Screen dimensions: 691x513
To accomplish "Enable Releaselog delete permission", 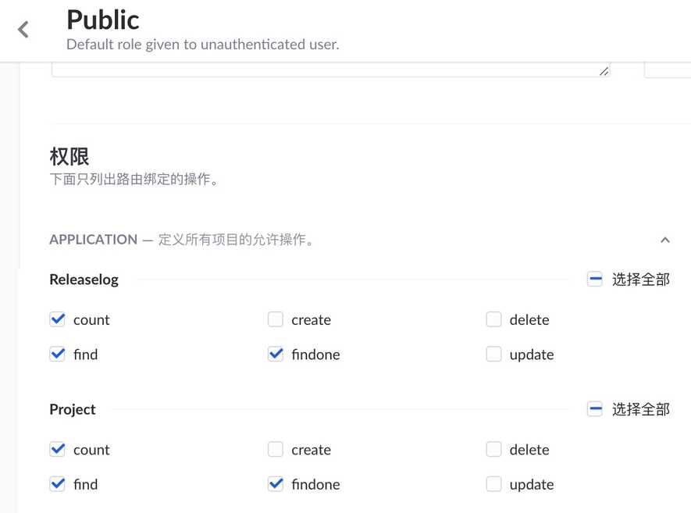I will click(493, 319).
